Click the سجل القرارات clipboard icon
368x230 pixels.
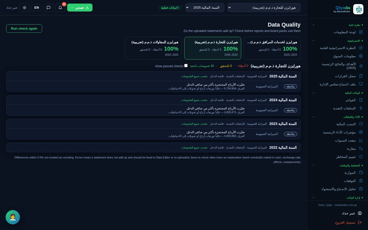pos(361,76)
